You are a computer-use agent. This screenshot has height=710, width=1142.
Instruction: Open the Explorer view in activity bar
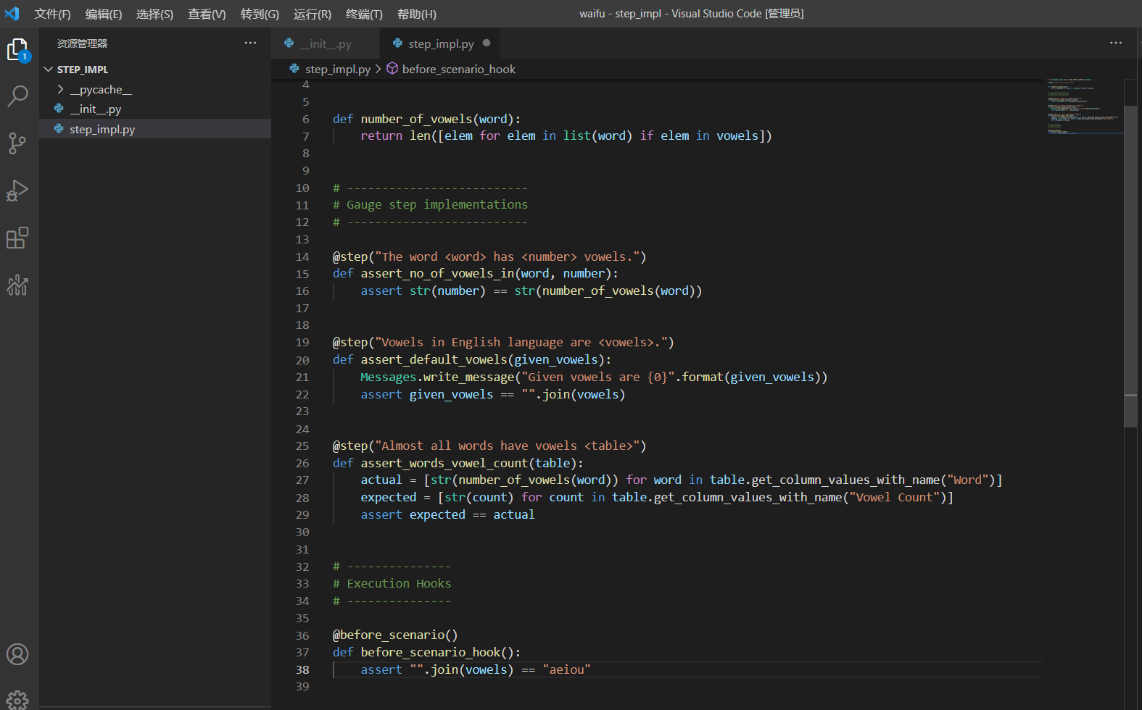click(x=17, y=49)
